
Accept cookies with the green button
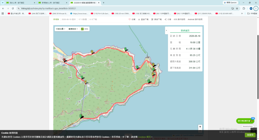250,135
